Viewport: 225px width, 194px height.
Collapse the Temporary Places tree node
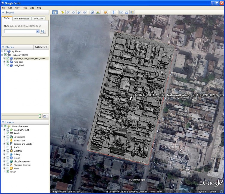point(2,55)
